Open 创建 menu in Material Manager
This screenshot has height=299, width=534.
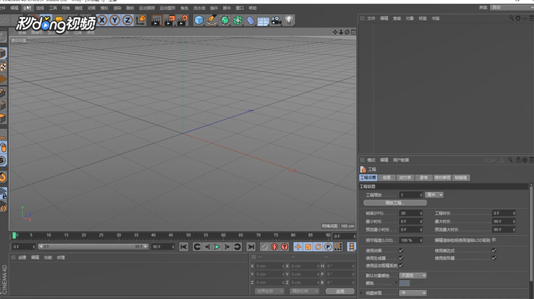[22, 257]
